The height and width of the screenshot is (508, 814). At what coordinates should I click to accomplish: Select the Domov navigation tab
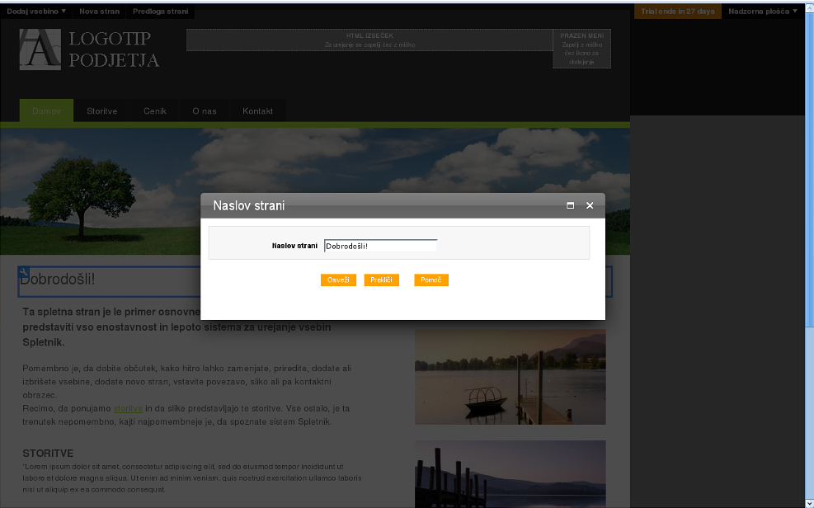(46, 111)
